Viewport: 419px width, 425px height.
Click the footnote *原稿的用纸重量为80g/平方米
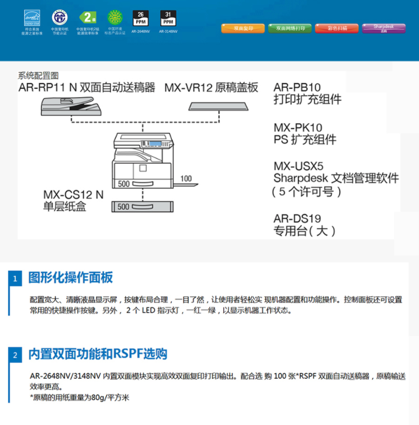coord(79,398)
